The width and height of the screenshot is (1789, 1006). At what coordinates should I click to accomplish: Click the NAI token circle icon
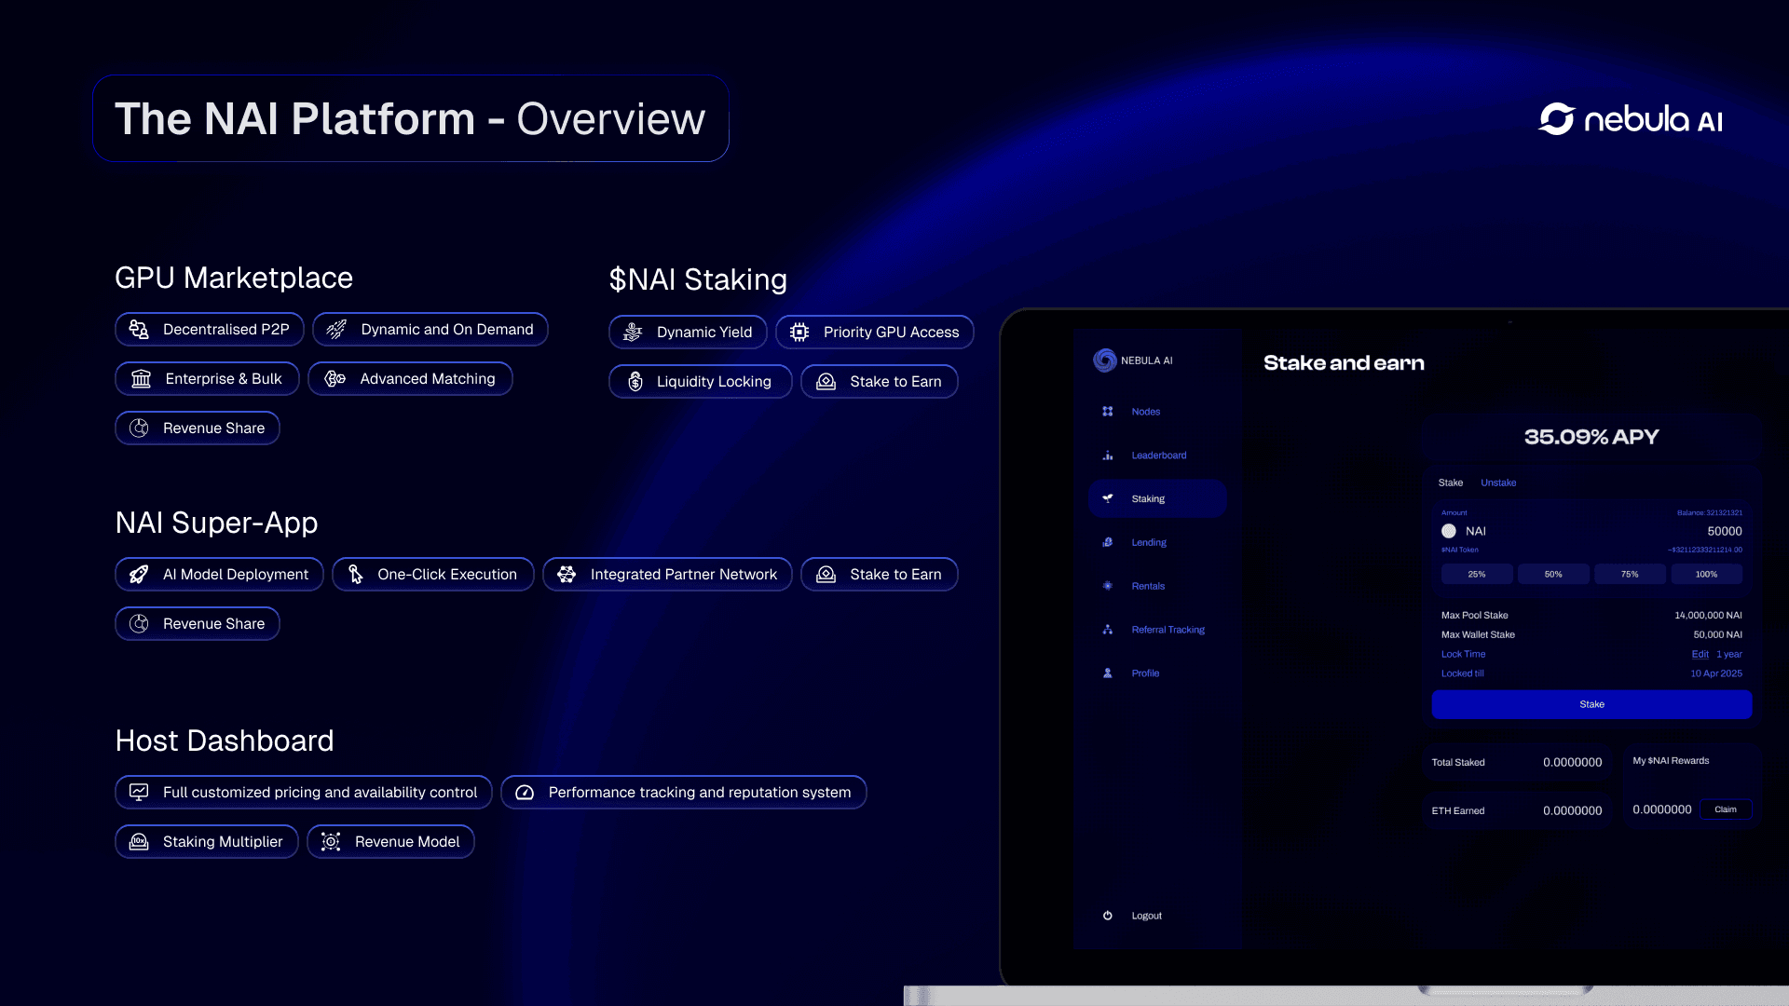[x=1449, y=531]
